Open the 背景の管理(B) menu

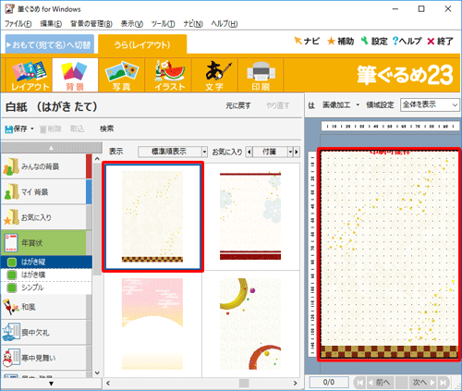91,24
